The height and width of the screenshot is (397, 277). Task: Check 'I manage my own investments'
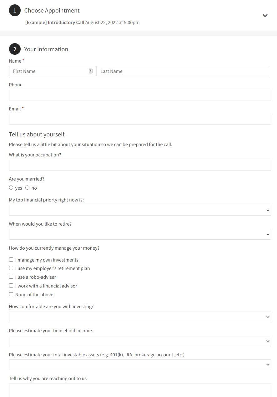click(11, 260)
